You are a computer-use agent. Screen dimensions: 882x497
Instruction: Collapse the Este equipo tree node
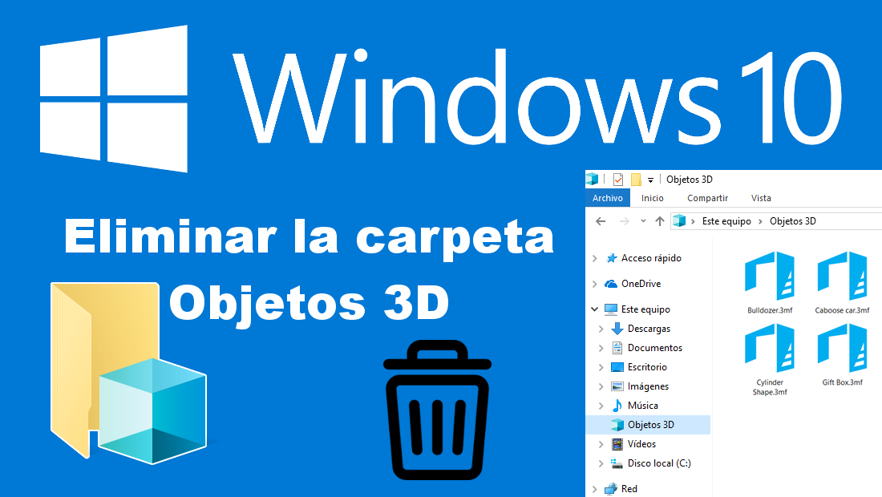click(x=595, y=309)
